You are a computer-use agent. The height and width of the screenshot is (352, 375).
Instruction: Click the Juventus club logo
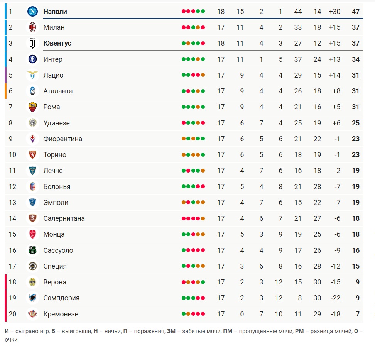pyautogui.click(x=32, y=43)
